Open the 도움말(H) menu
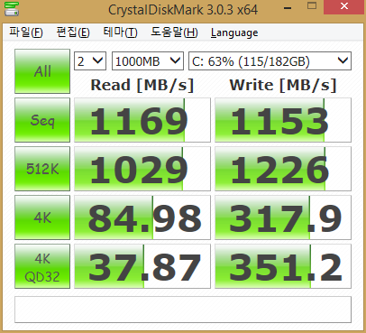 point(174,32)
